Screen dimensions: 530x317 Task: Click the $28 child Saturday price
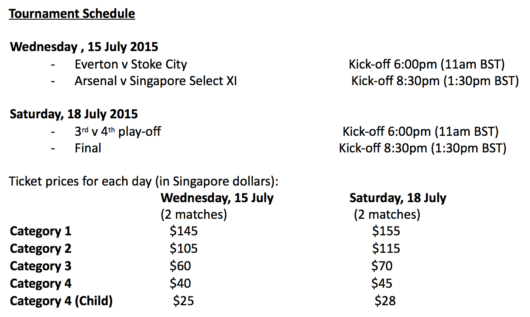385,301
